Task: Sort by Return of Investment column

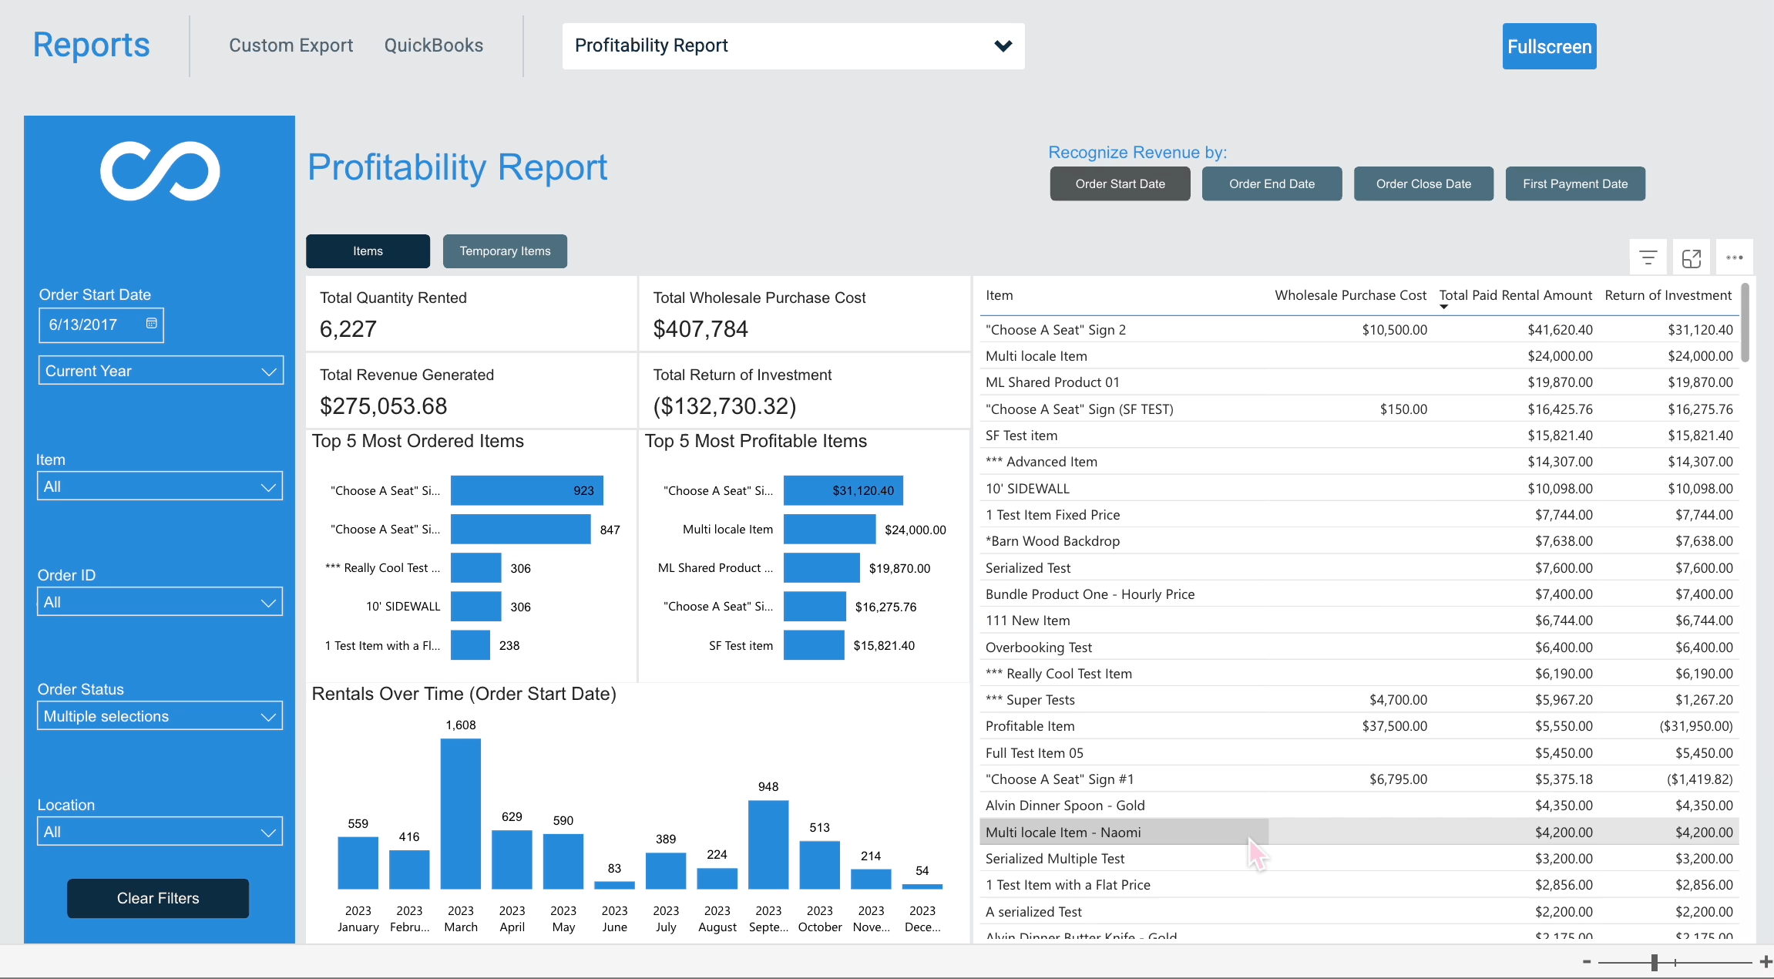Action: 1668,295
